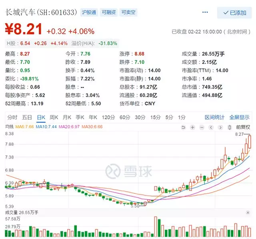The image size is (256, 239).
Task: Open 全屏显示 fullscreen view
Action: point(240,117)
